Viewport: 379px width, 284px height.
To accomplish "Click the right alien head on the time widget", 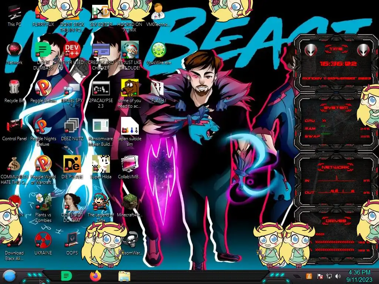I will click(363, 50).
